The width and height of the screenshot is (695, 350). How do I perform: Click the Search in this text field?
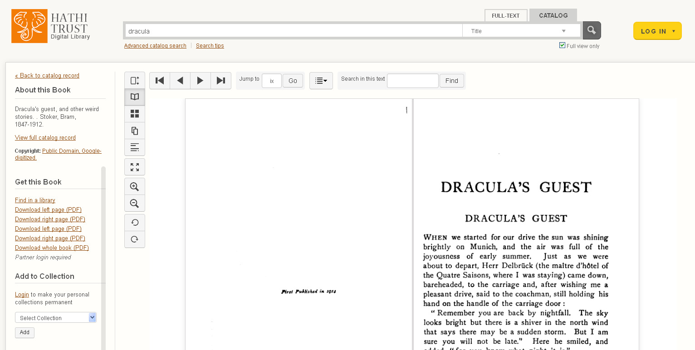click(412, 81)
